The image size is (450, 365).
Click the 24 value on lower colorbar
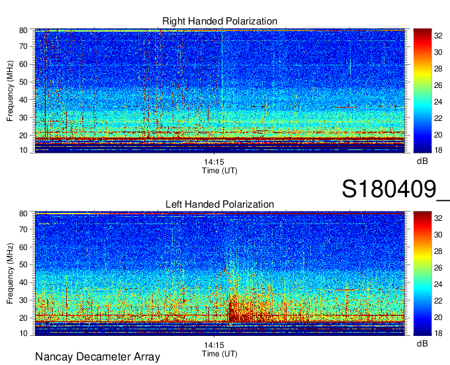coord(438,284)
